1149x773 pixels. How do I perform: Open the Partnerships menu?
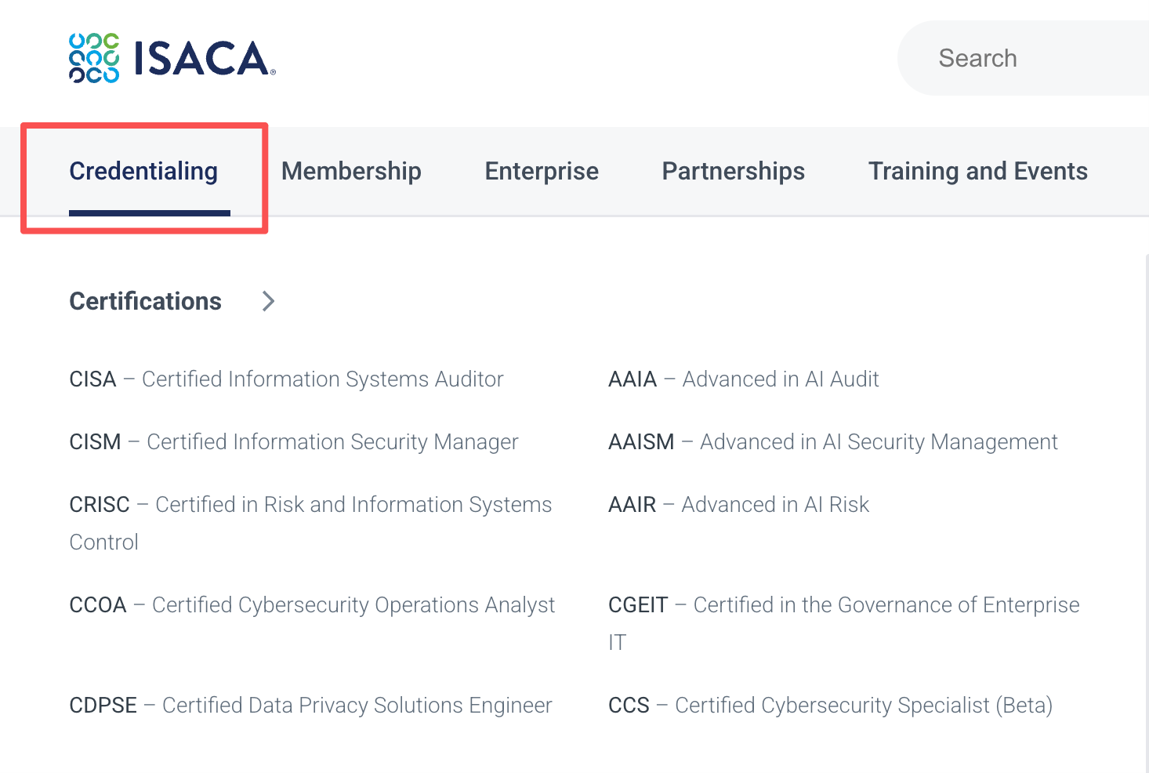[x=733, y=171]
